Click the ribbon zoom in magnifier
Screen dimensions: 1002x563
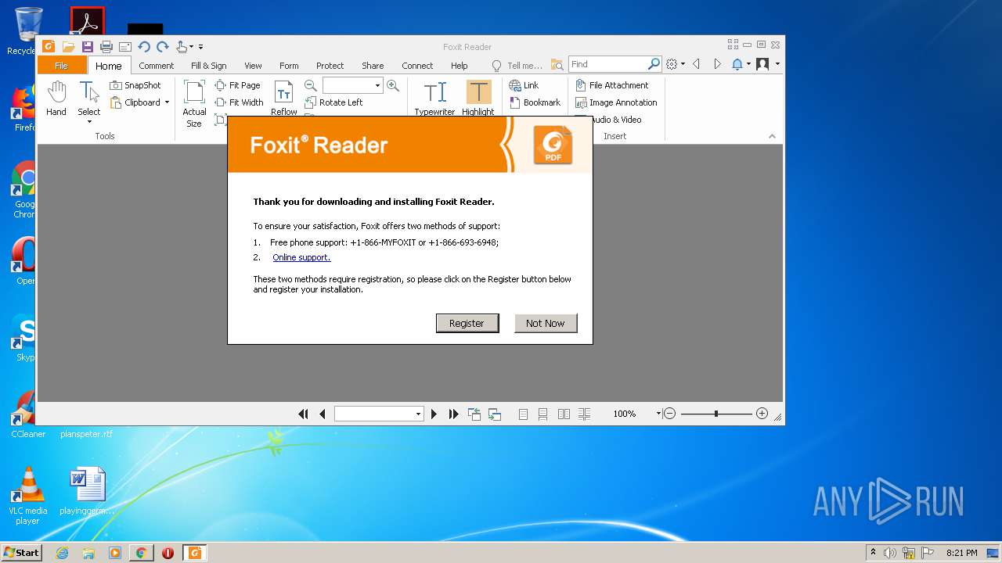pyautogui.click(x=393, y=85)
